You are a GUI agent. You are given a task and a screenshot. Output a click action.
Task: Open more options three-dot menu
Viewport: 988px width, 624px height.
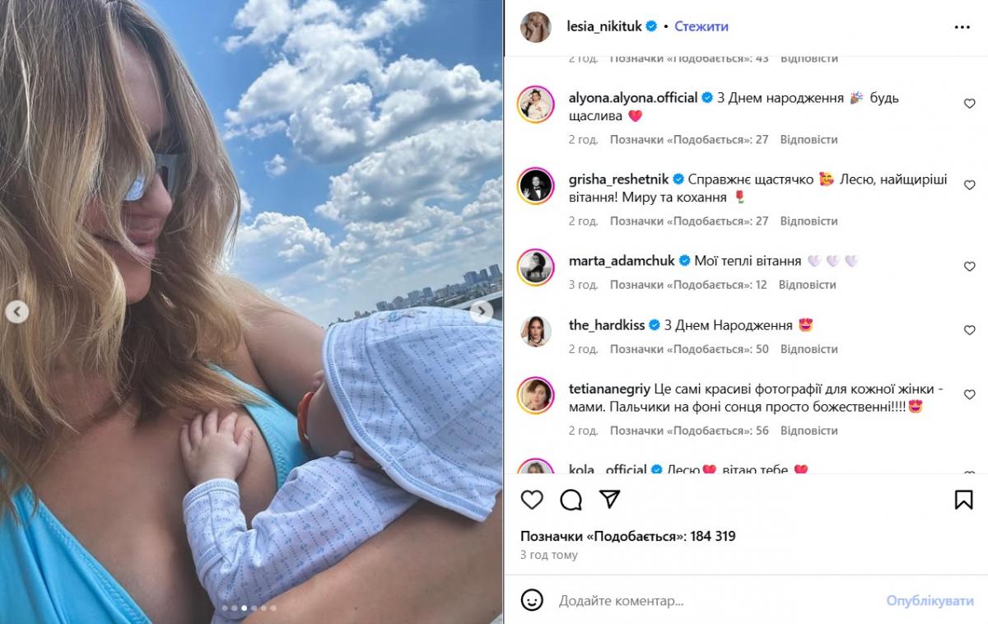coord(962,27)
